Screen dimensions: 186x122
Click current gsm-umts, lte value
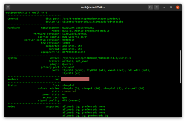click(72, 49)
